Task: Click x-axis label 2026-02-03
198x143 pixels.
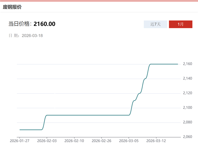Action: pos(47,141)
